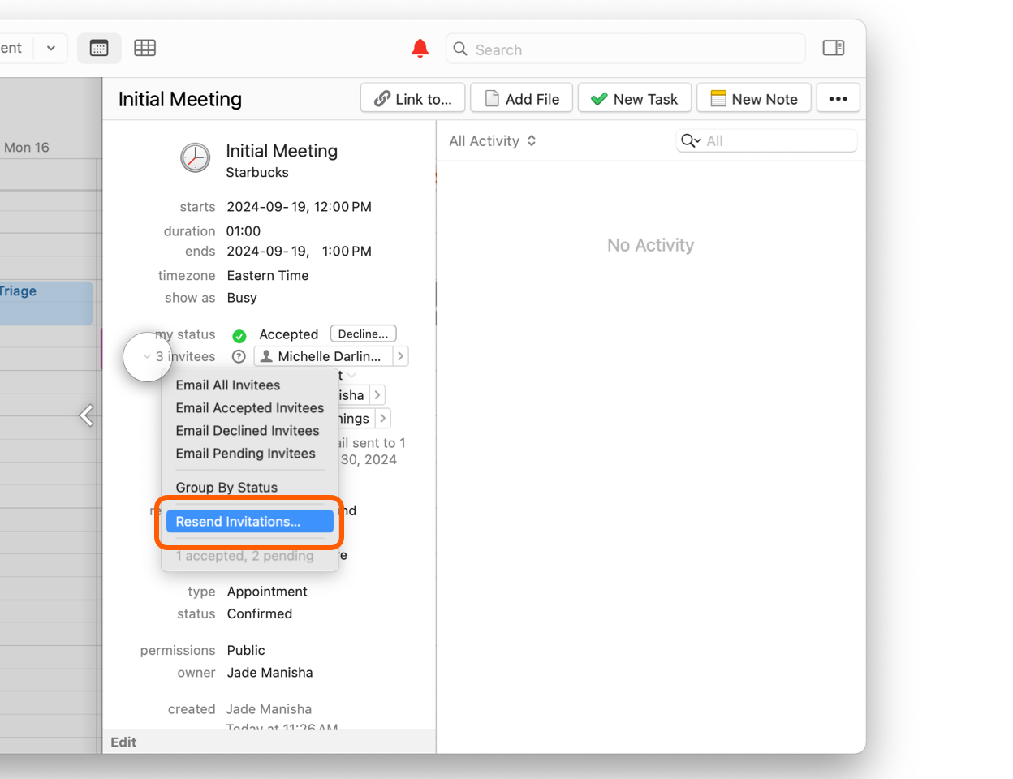Viewport: 1013px width, 779px height.
Task: Open the All Activity filter dropdown
Action: click(x=493, y=141)
